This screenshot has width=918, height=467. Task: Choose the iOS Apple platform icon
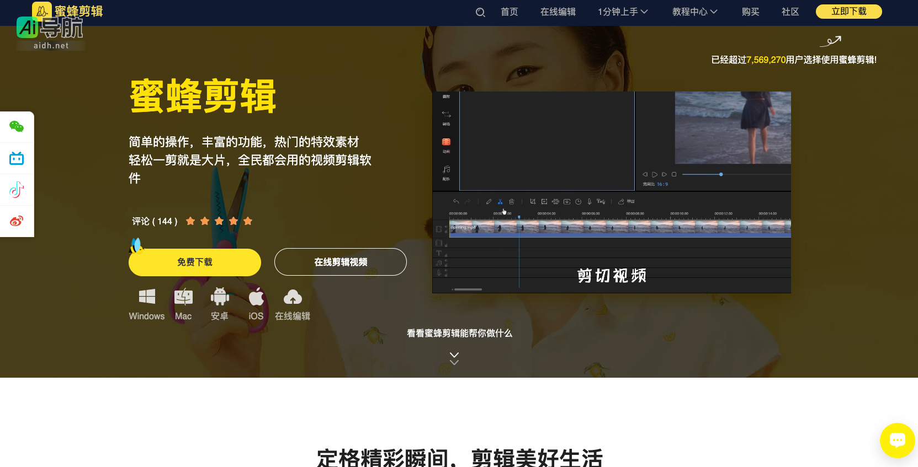pos(256,297)
